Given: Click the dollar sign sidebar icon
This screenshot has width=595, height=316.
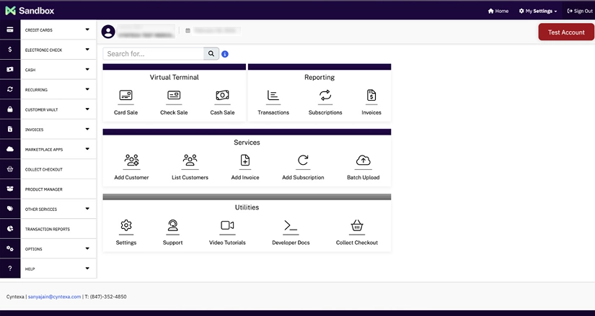Looking at the screenshot, I should [10, 50].
